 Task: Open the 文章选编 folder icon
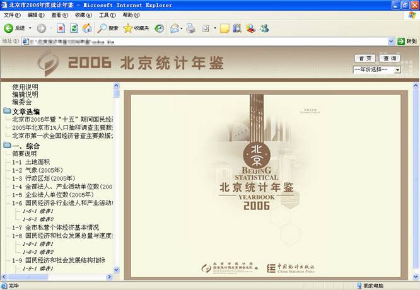(7, 110)
